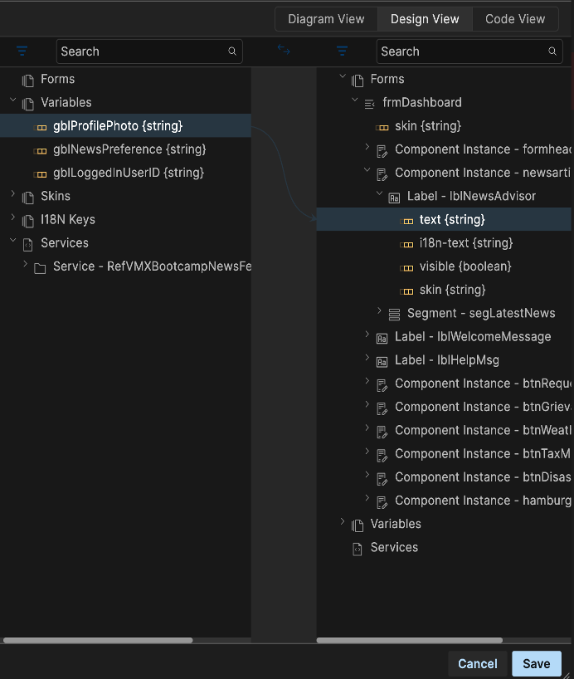Expand the Skins node
This screenshot has height=679, width=574.
(x=13, y=196)
